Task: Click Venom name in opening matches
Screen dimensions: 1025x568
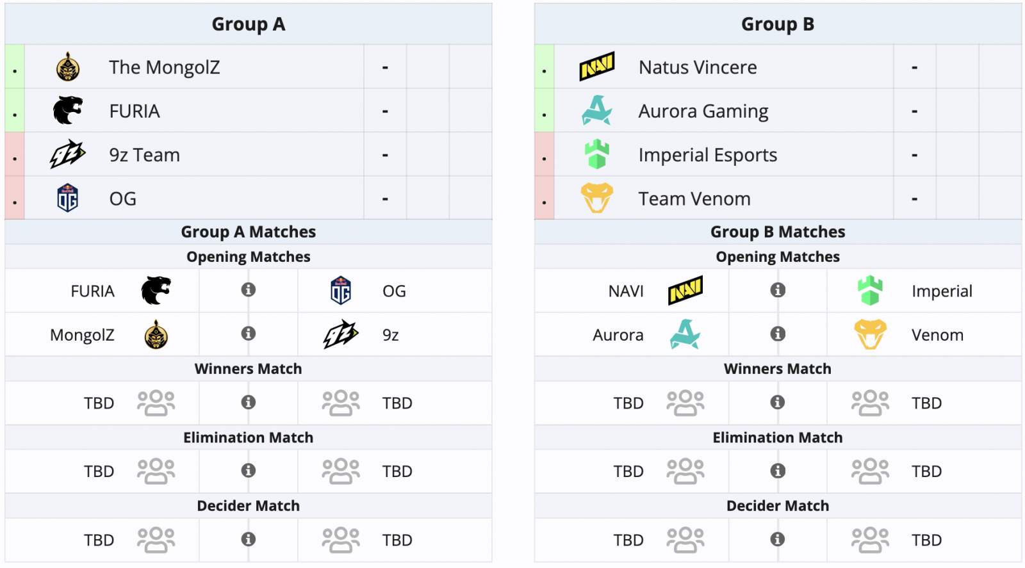Action: tap(937, 335)
